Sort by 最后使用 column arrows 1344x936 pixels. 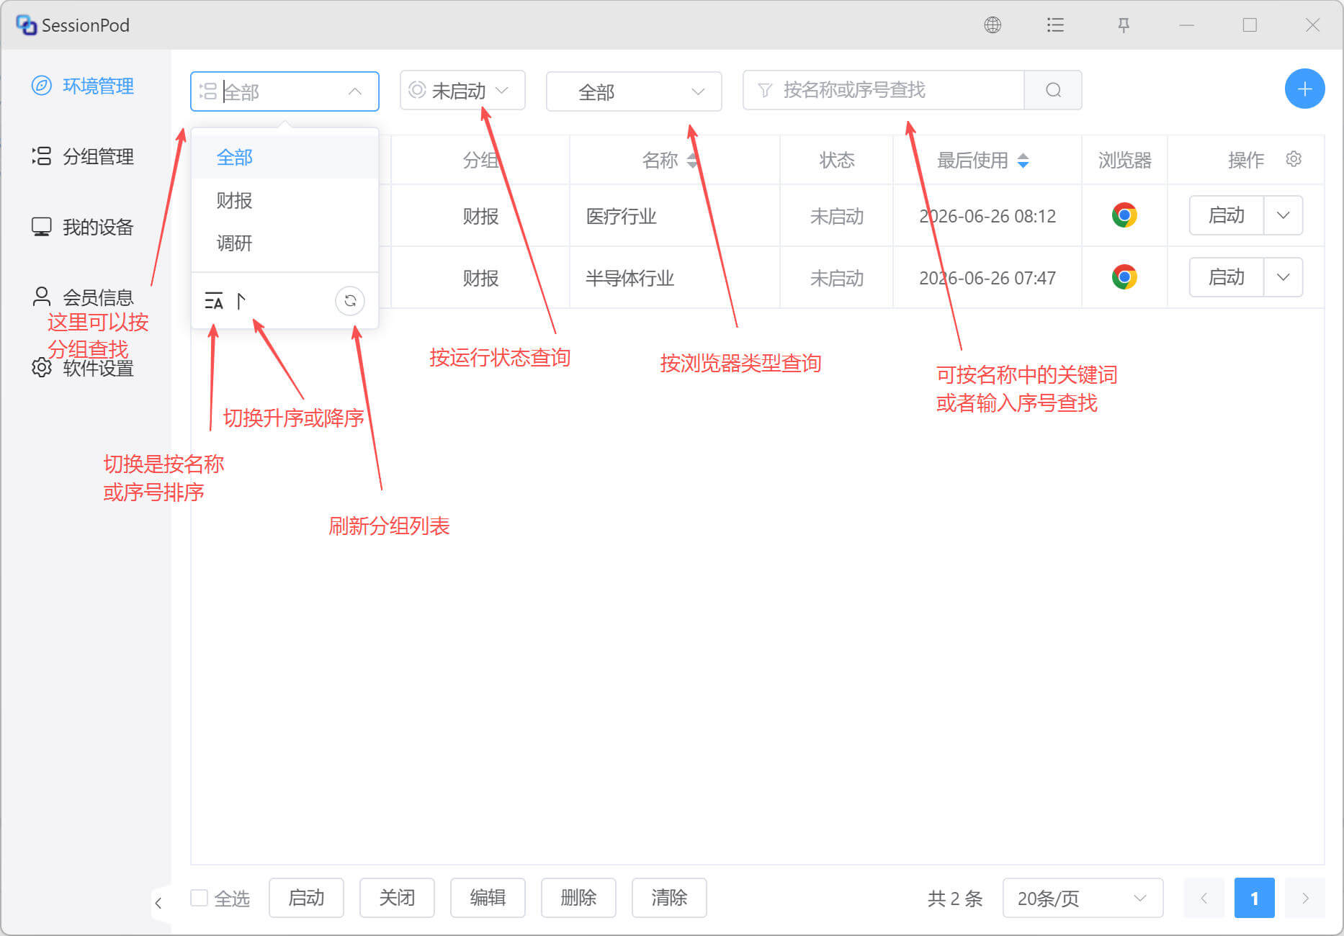click(1023, 160)
